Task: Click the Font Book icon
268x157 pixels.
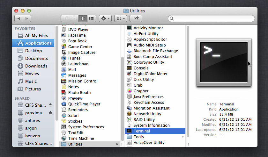Action: [x=64, y=41]
